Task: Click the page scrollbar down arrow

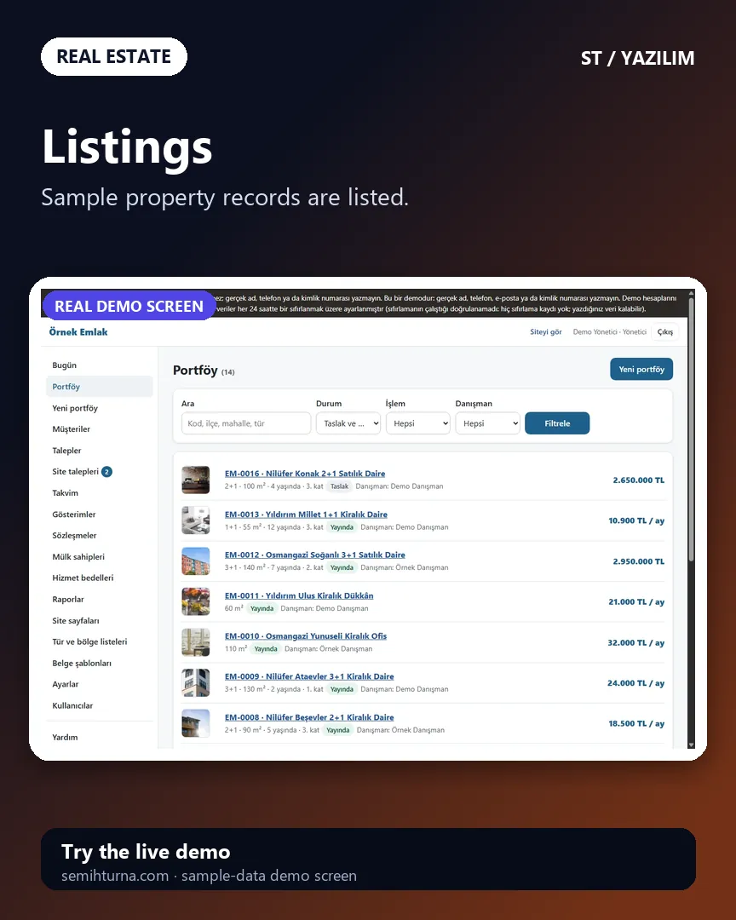Action: [691, 745]
